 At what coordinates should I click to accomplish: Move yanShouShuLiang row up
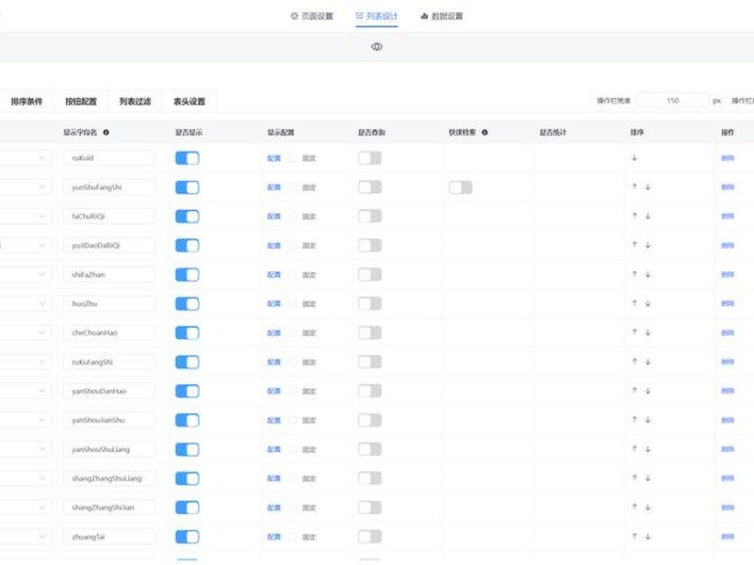click(x=634, y=449)
